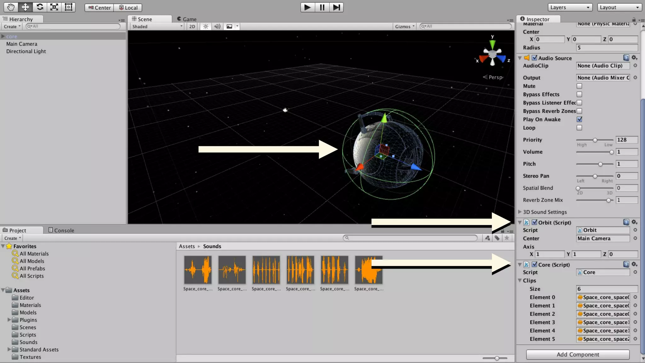The width and height of the screenshot is (645, 363).
Task: Select the Rect transform tool
Action: [x=68, y=7]
